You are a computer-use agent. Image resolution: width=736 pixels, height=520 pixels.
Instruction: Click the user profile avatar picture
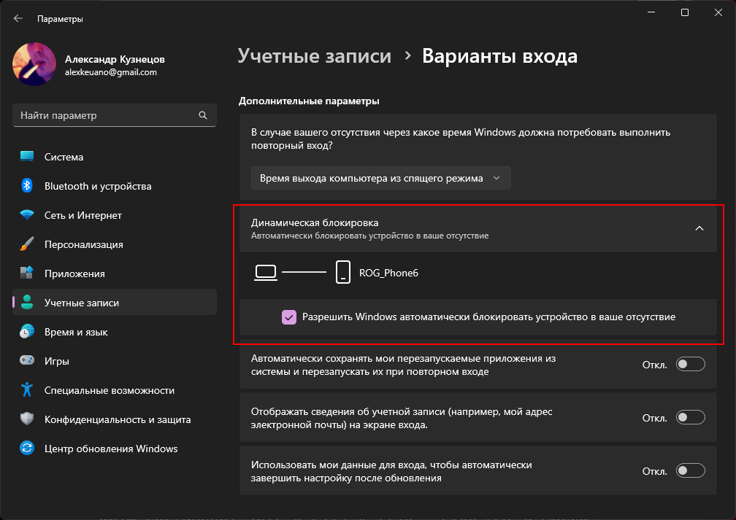(x=34, y=64)
